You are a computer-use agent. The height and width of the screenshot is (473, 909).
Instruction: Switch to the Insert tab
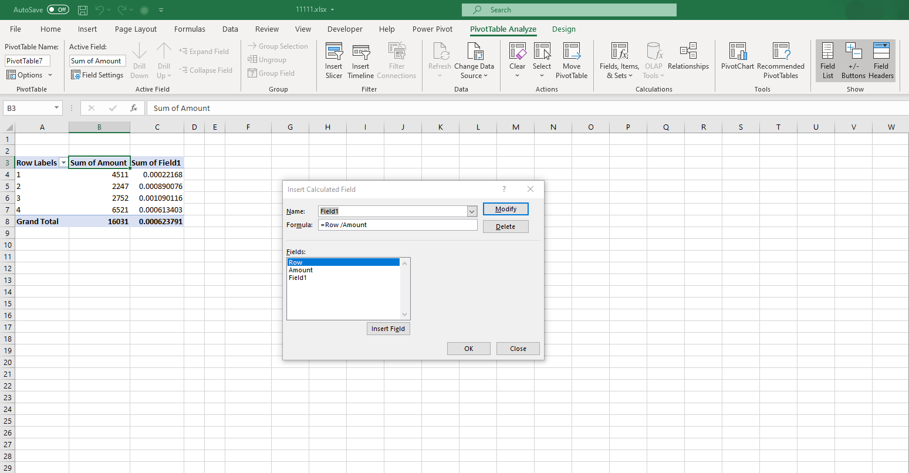click(x=87, y=29)
